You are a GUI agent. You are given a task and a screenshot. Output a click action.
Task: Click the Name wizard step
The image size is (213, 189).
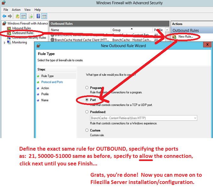[45, 100]
